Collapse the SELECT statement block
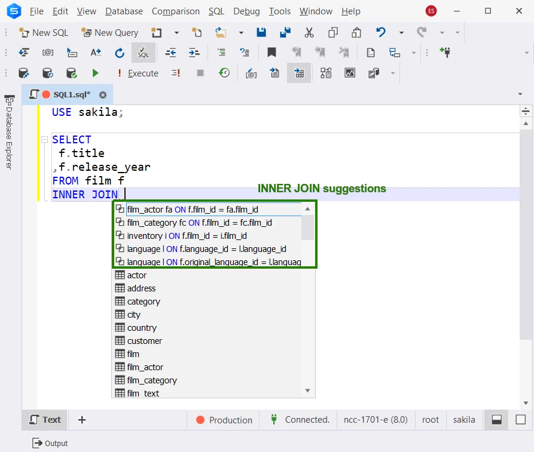Image resolution: width=534 pixels, height=452 pixels. (x=44, y=140)
